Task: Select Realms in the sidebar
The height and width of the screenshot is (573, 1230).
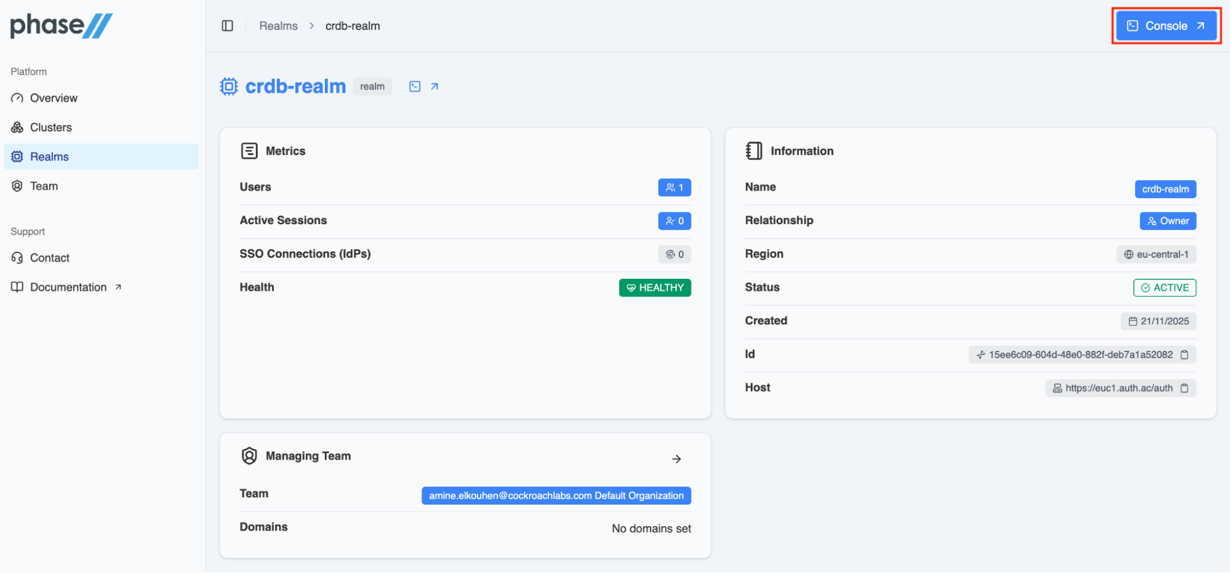Action: click(49, 156)
